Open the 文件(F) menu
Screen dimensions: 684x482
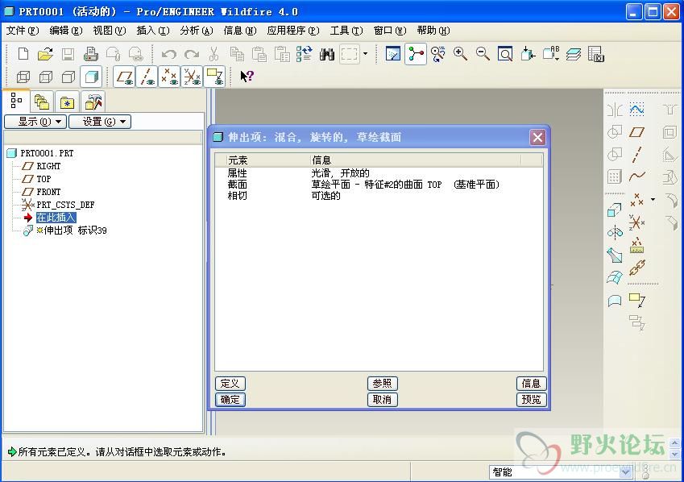tap(23, 31)
